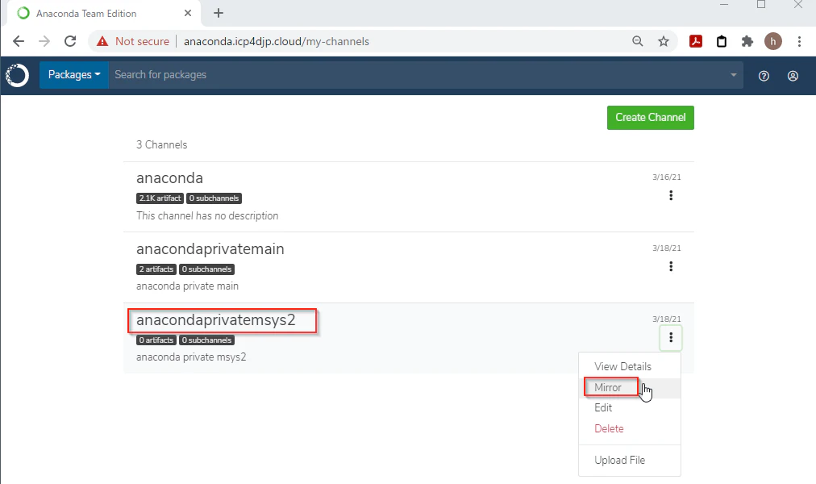Click anacondaprivatemsys2's 0 subchannels badge
The width and height of the screenshot is (816, 484).
coord(206,340)
